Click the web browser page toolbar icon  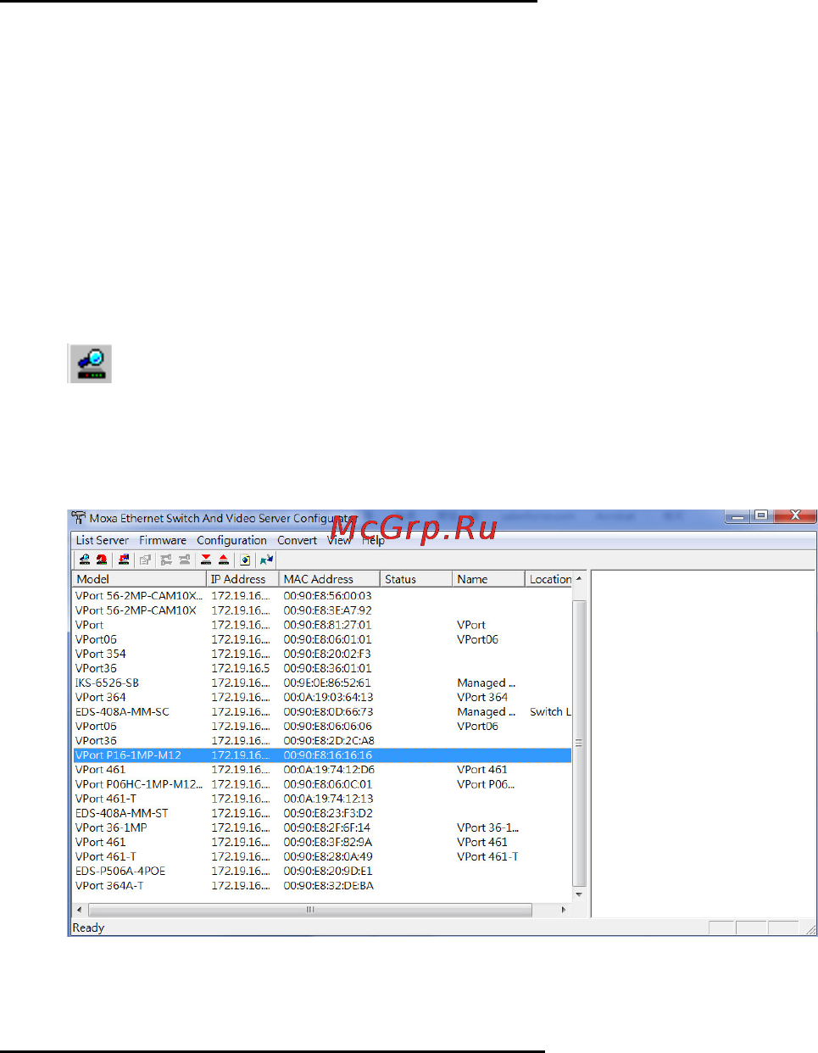pos(245,560)
